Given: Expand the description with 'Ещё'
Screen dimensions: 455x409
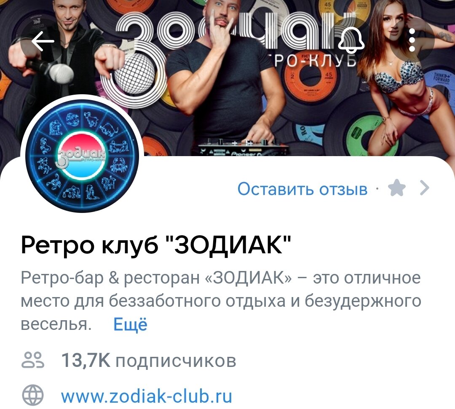Looking at the screenshot, I should (130, 324).
